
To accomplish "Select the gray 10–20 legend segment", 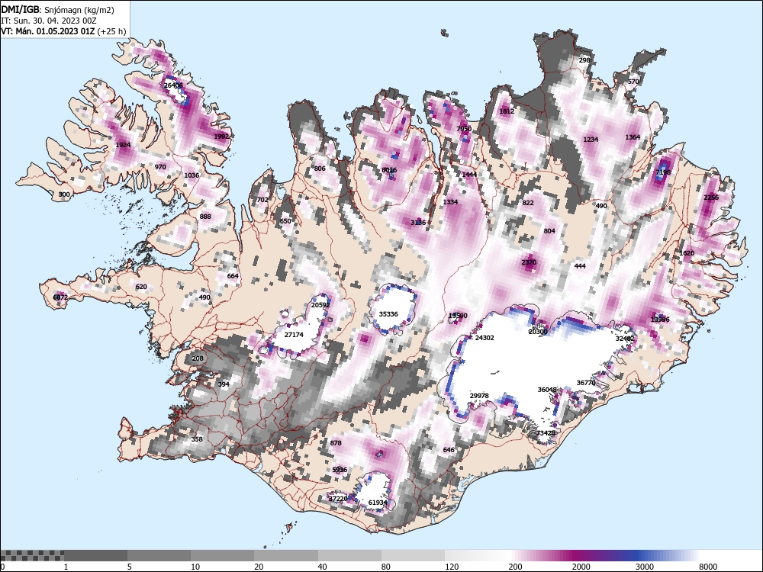I will pyautogui.click(x=222, y=555).
